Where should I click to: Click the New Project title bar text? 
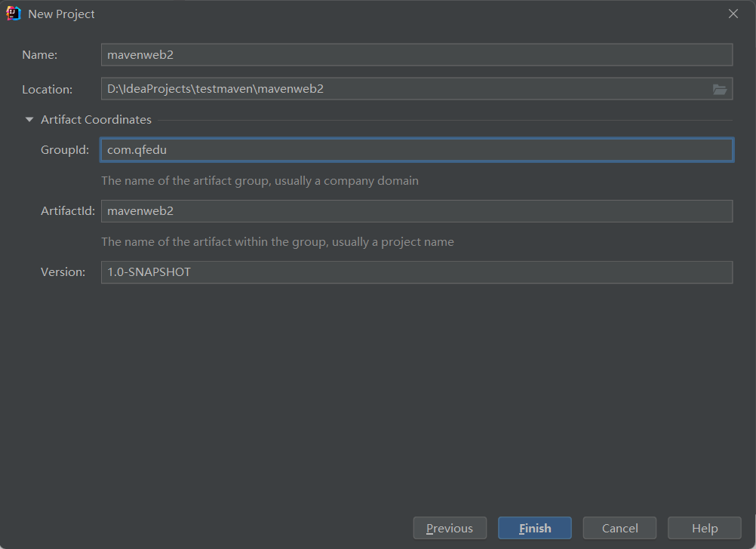pos(61,14)
